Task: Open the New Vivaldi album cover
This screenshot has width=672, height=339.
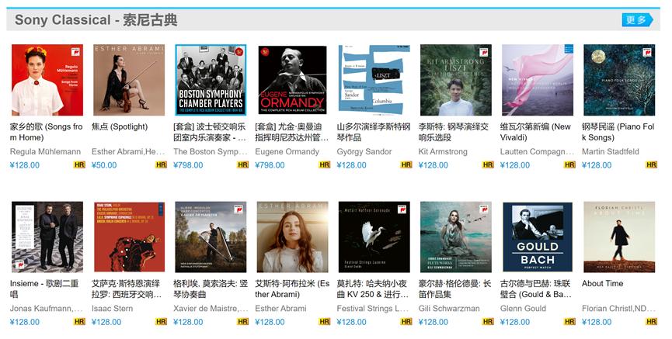Action: [x=538, y=80]
